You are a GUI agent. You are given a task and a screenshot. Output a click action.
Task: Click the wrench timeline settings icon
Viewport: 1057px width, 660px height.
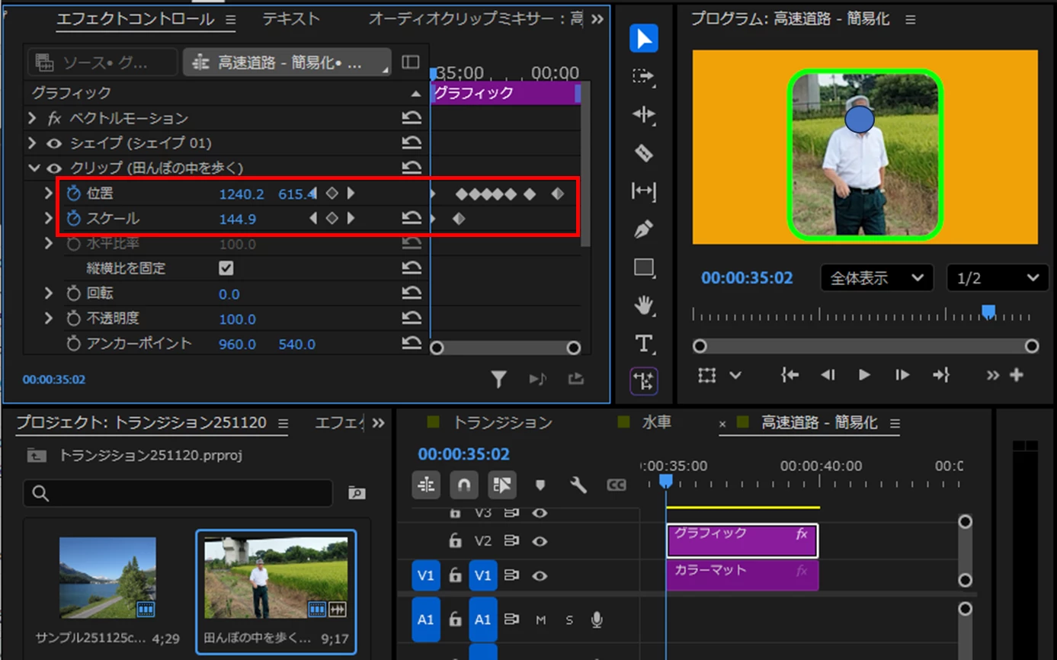(578, 485)
